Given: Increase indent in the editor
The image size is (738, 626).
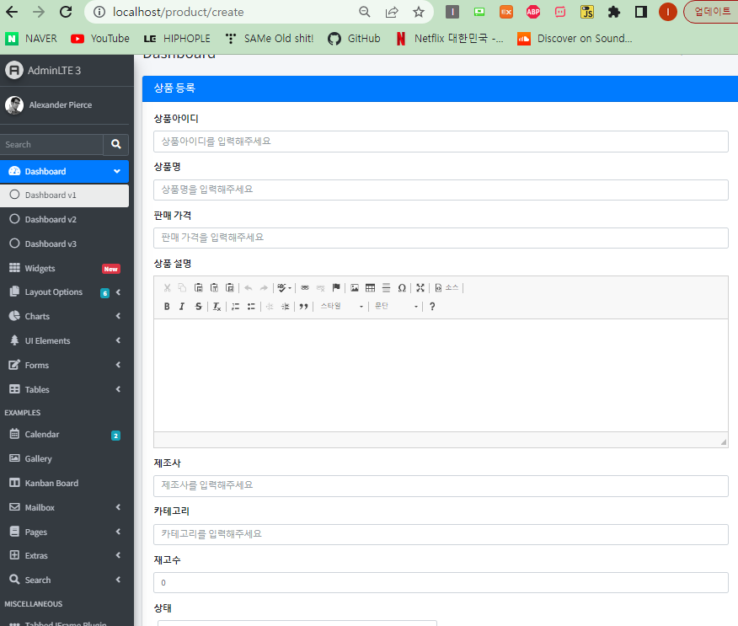Looking at the screenshot, I should point(286,307).
